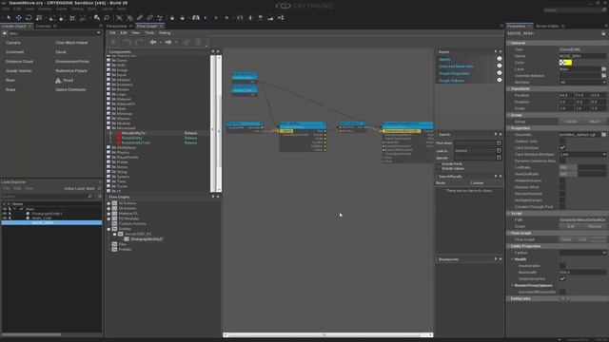Toggle the eye icon for Selected Node Info
The width and height of the screenshot is (609, 342).
pyautogui.click(x=500, y=66)
